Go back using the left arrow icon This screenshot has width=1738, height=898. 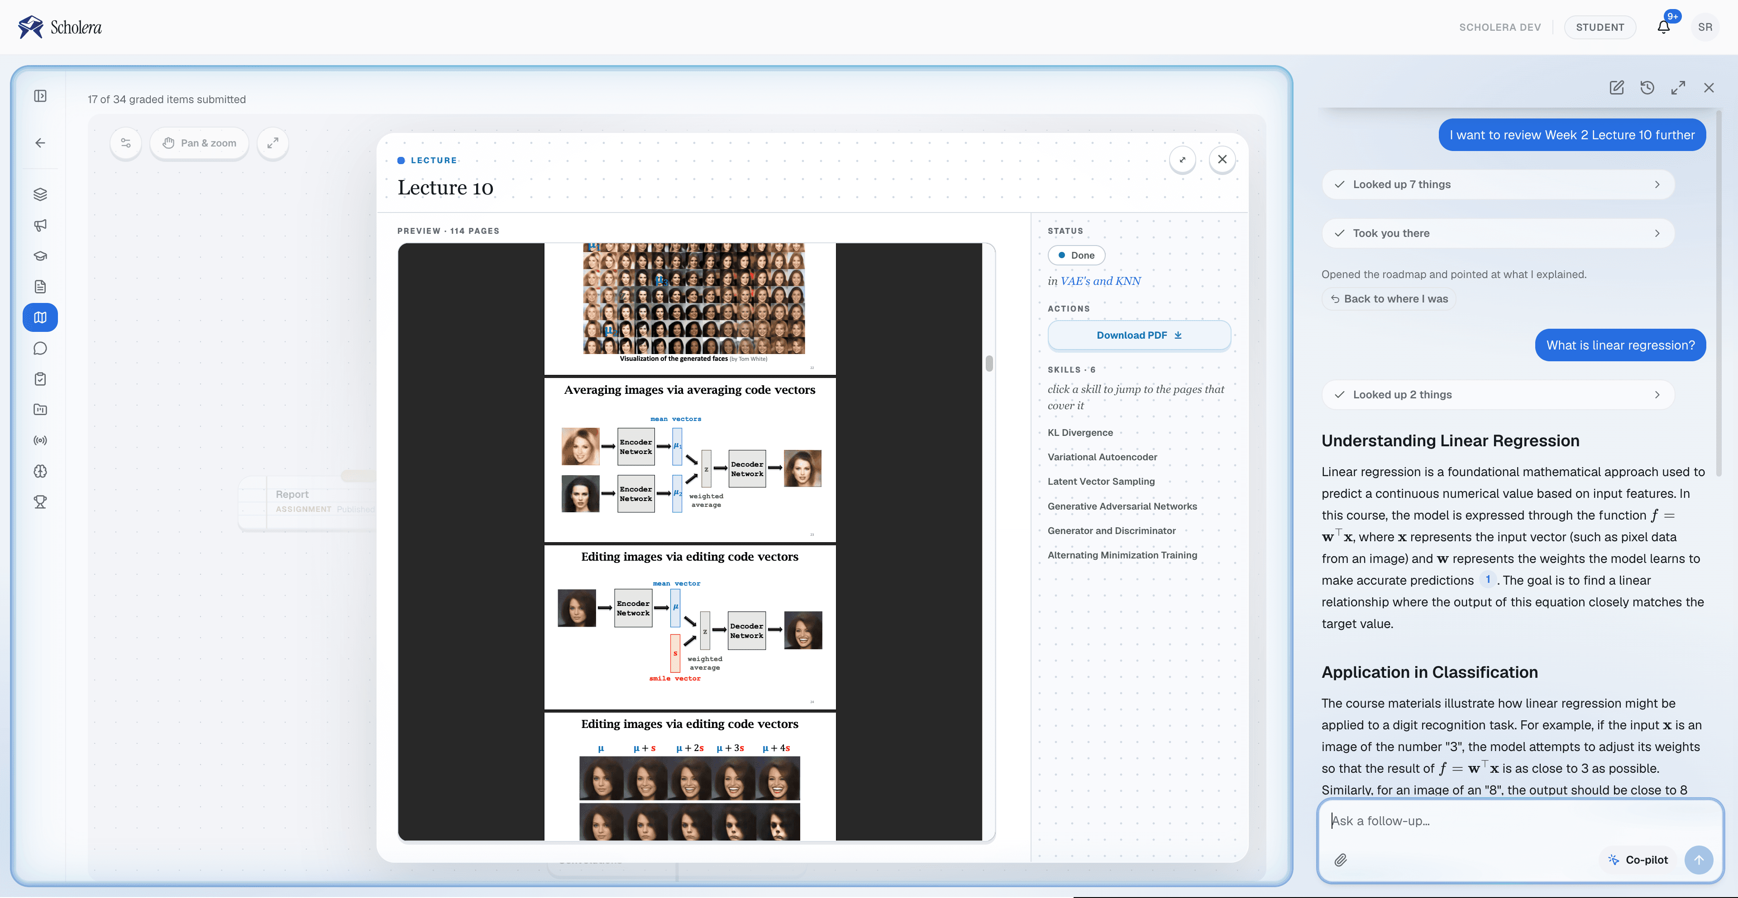pyautogui.click(x=40, y=143)
